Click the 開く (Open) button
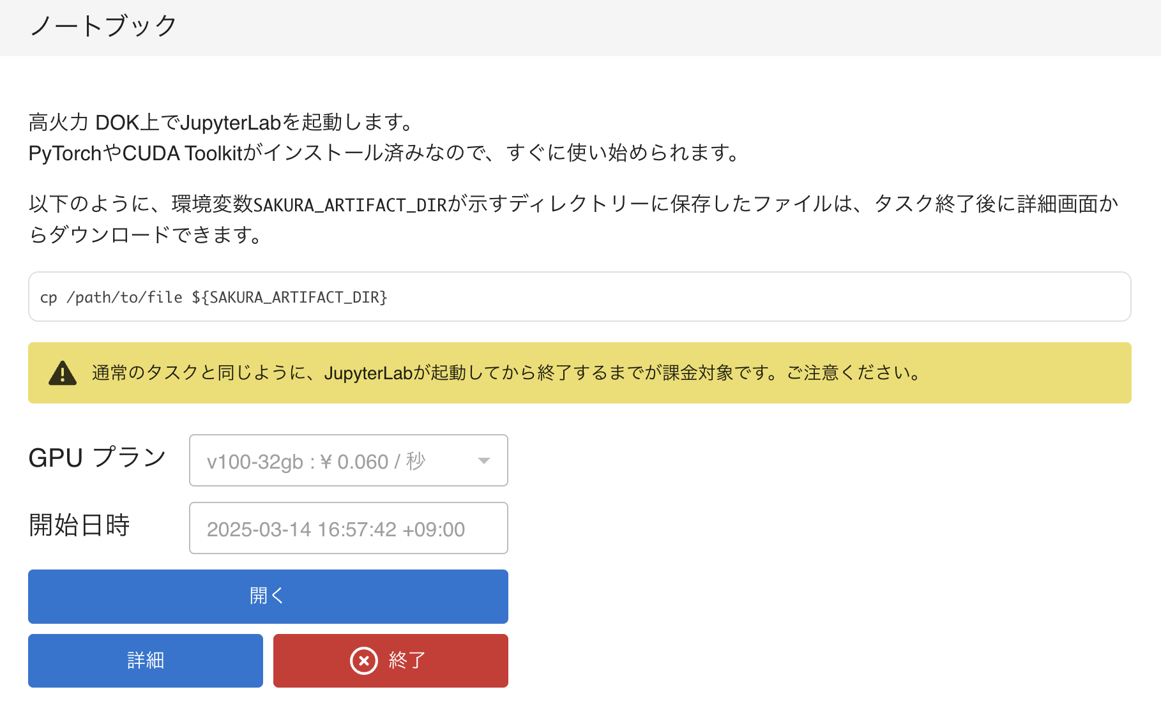The width and height of the screenshot is (1161, 724). pyautogui.click(x=268, y=596)
